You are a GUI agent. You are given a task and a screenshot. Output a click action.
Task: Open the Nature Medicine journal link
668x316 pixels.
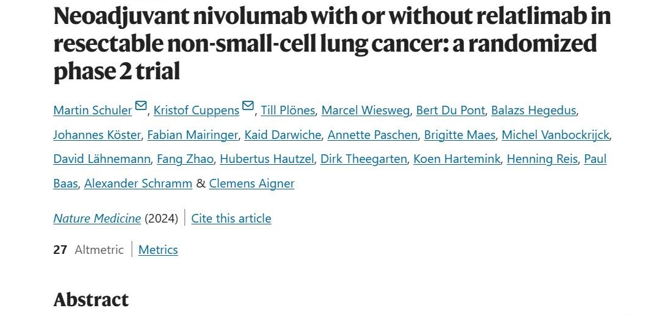click(x=97, y=218)
